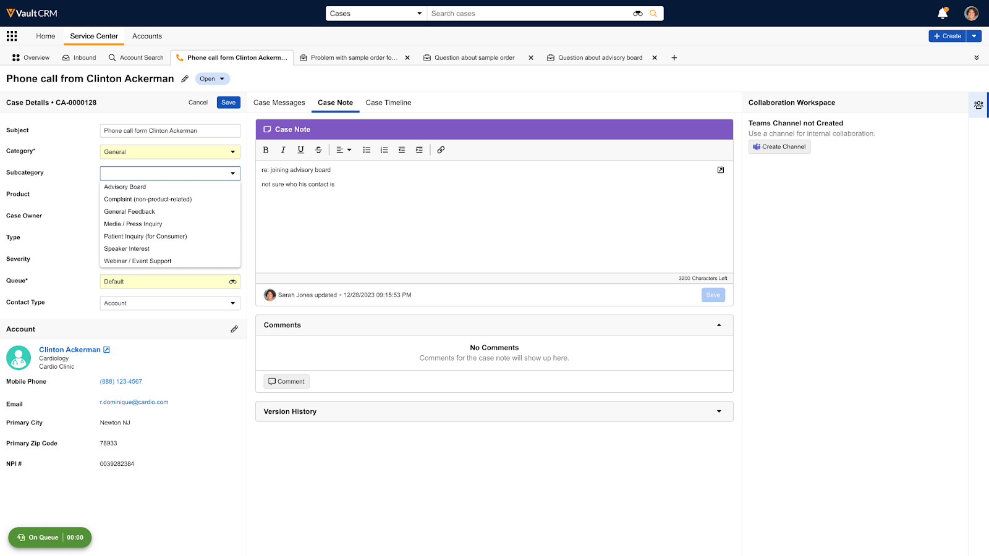
Task: Expand Case Note with pop-out icon
Action: (x=720, y=170)
